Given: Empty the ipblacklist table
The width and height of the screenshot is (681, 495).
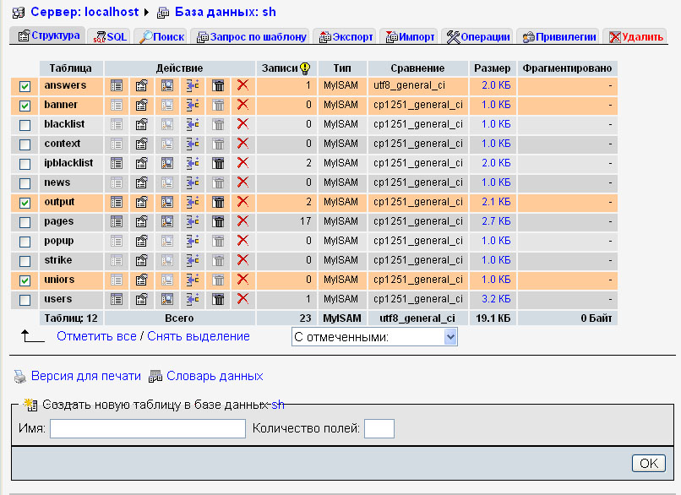Looking at the screenshot, I should pos(218,163).
